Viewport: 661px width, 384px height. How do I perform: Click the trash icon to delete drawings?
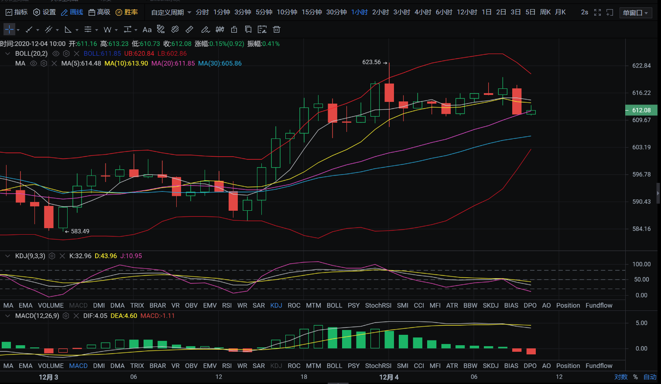click(277, 30)
